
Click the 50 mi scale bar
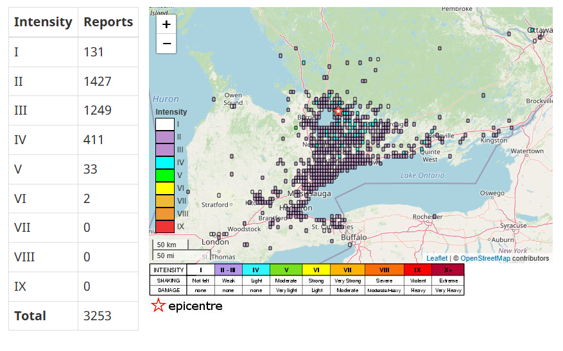[181, 256]
